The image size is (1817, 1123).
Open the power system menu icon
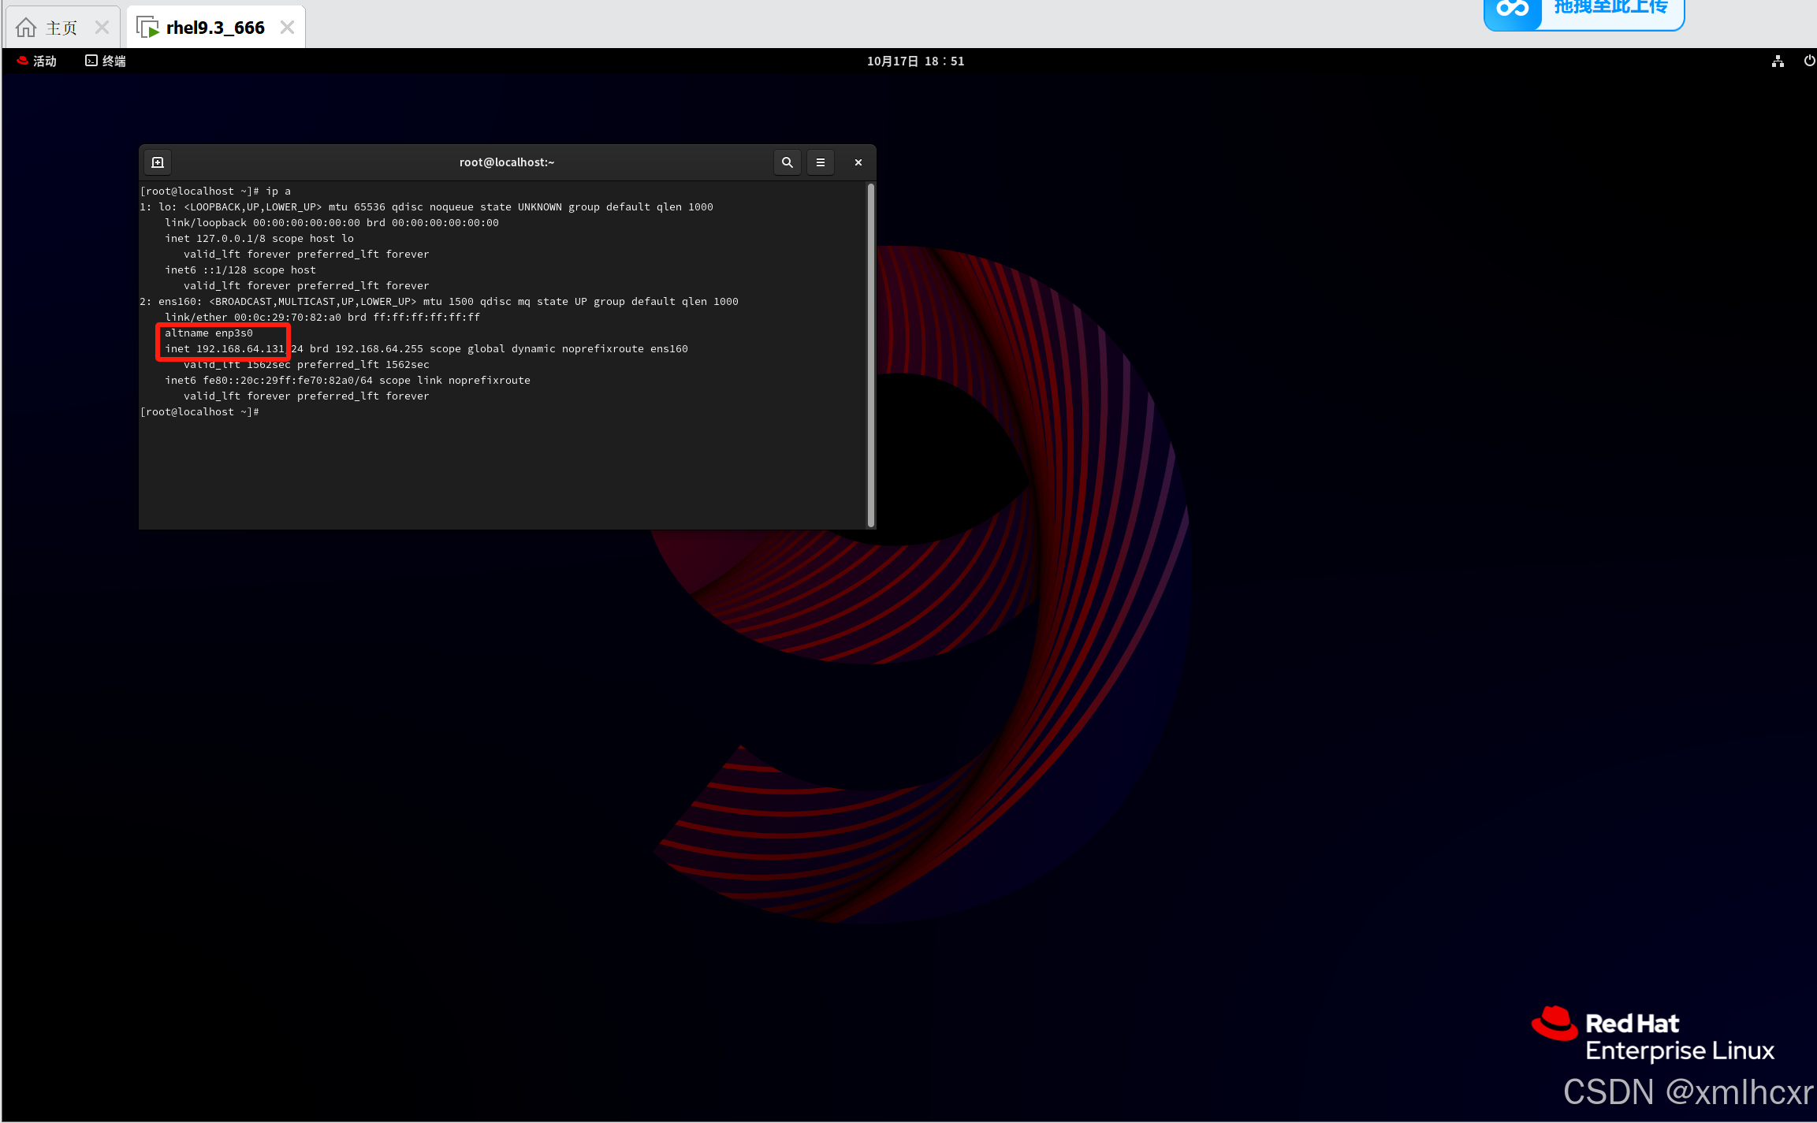pos(1808,61)
